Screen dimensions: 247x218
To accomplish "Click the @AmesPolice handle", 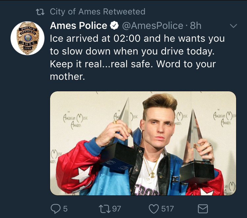I will click(153, 26).
